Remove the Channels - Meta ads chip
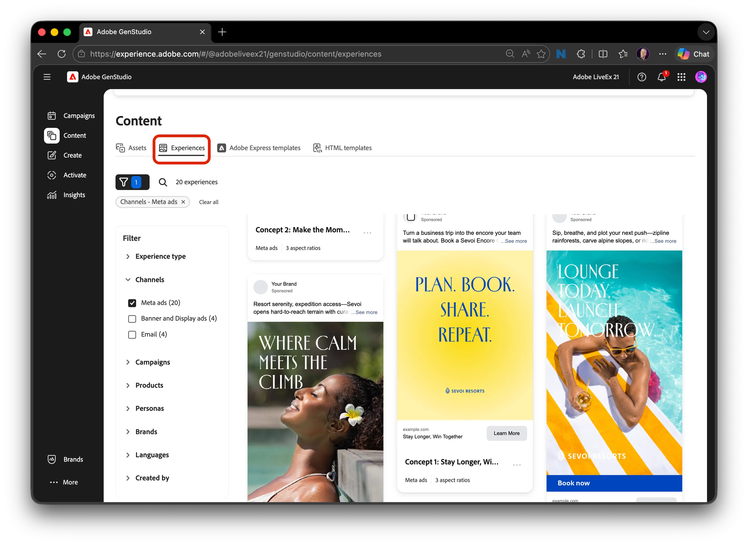 coord(183,202)
